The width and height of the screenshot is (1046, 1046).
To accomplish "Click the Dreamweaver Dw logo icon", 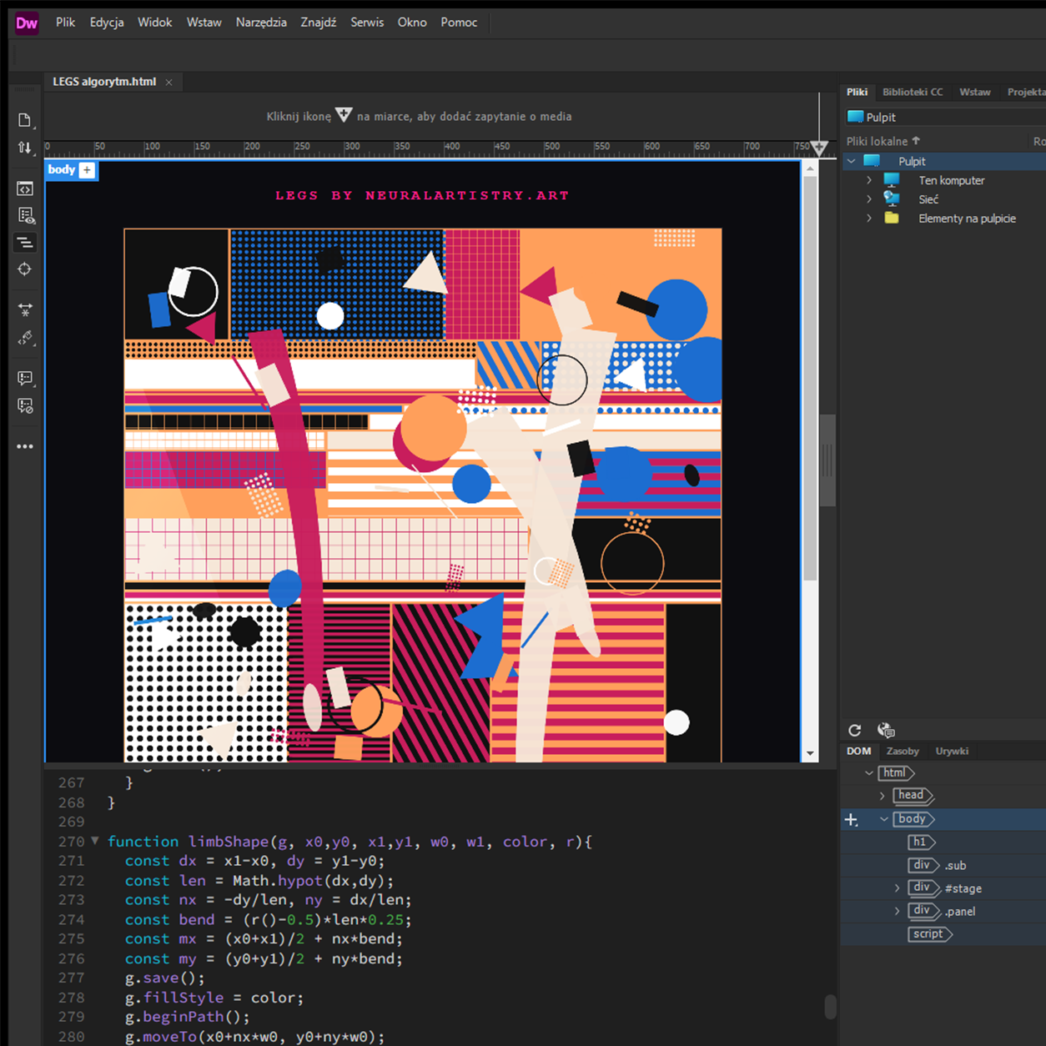I will (27, 23).
